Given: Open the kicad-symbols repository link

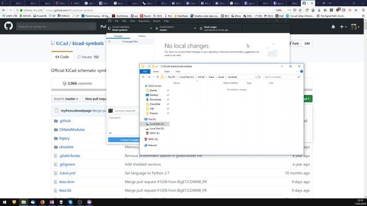Looking at the screenshot, I should pos(88,43).
